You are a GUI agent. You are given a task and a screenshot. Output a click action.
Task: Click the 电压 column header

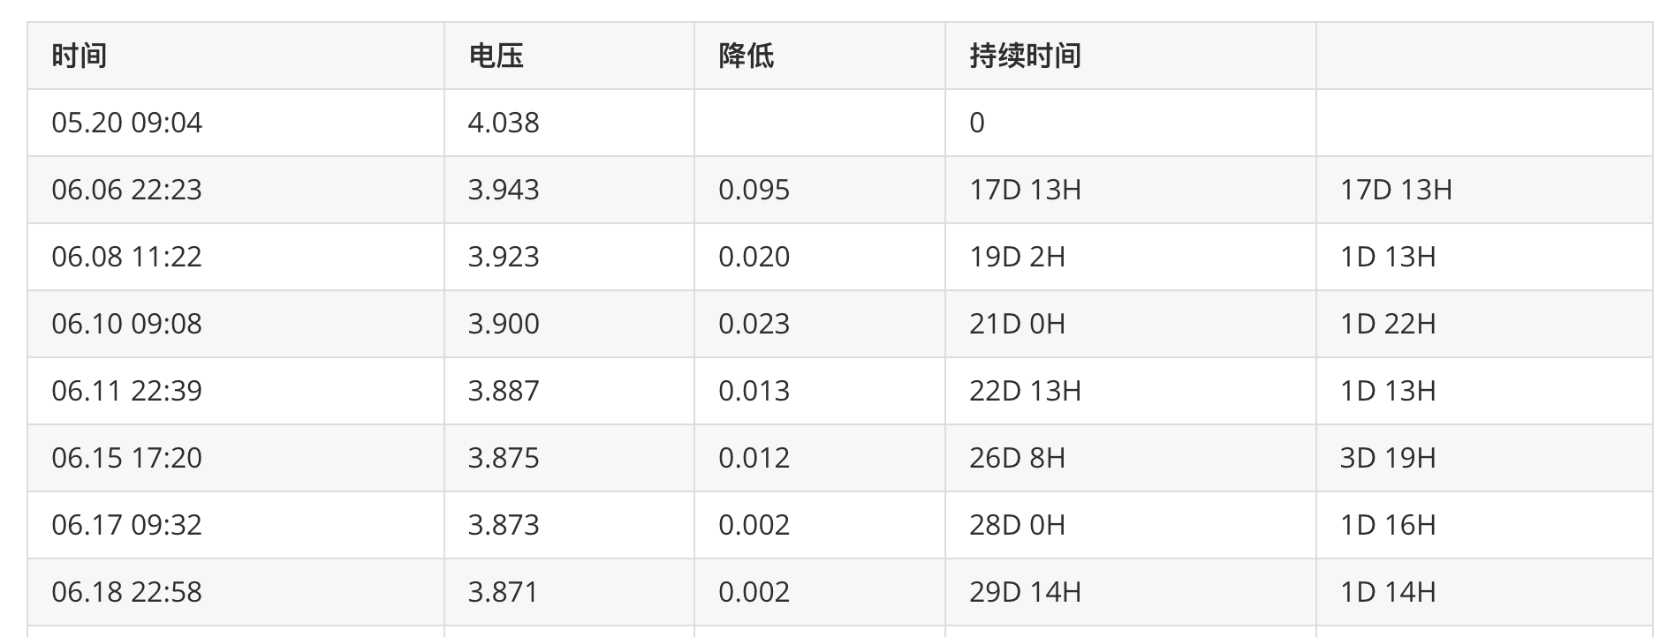[496, 56]
